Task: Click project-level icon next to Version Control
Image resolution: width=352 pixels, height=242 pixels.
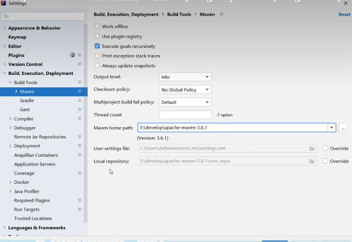Action: (x=80, y=64)
